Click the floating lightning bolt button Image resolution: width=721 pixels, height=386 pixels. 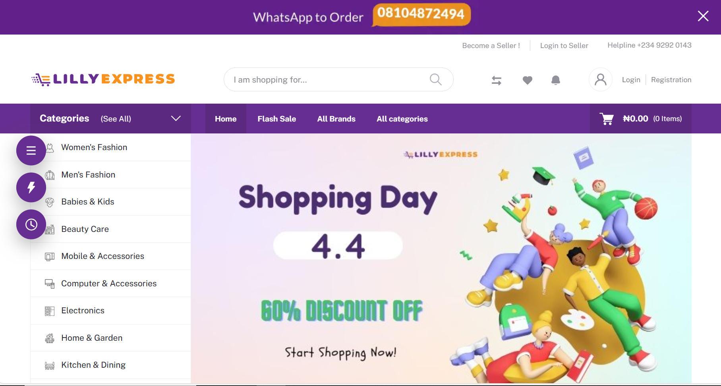[x=31, y=187]
